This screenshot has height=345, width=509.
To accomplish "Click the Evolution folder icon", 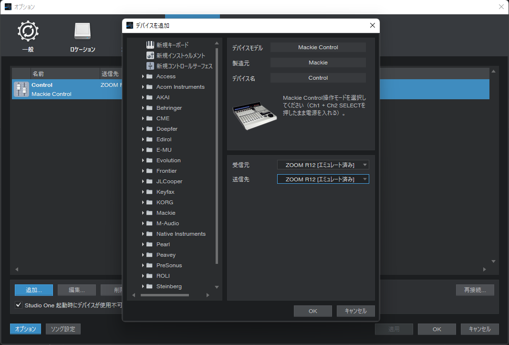I will coord(149,160).
